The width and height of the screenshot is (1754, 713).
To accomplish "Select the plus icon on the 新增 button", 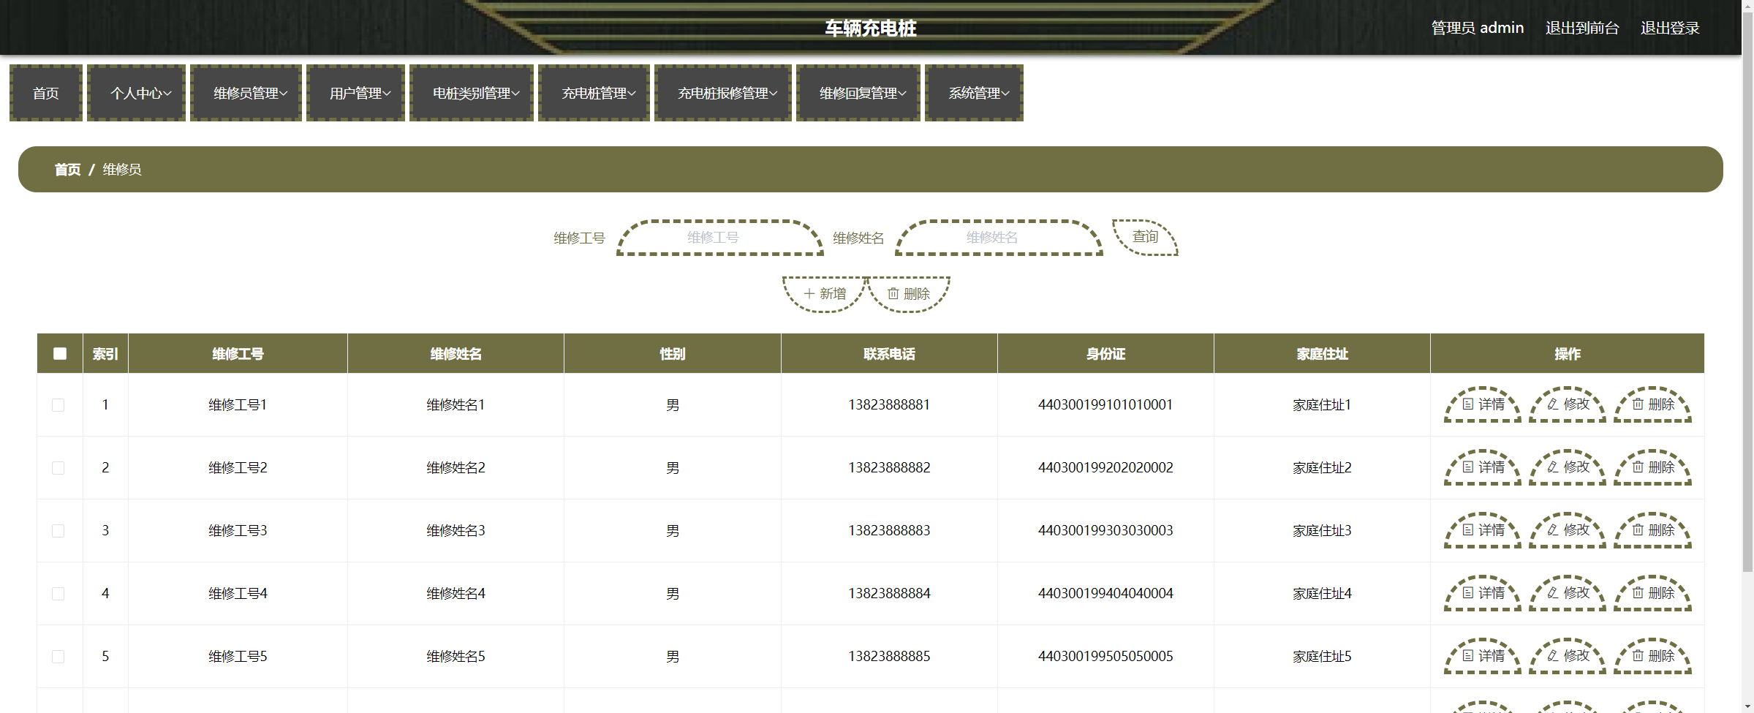I will pyautogui.click(x=809, y=293).
